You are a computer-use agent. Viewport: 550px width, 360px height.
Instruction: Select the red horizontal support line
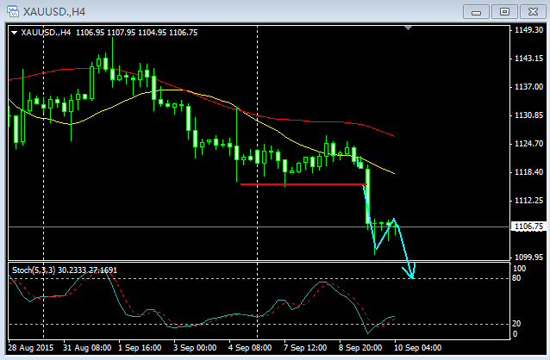pyautogui.click(x=303, y=184)
